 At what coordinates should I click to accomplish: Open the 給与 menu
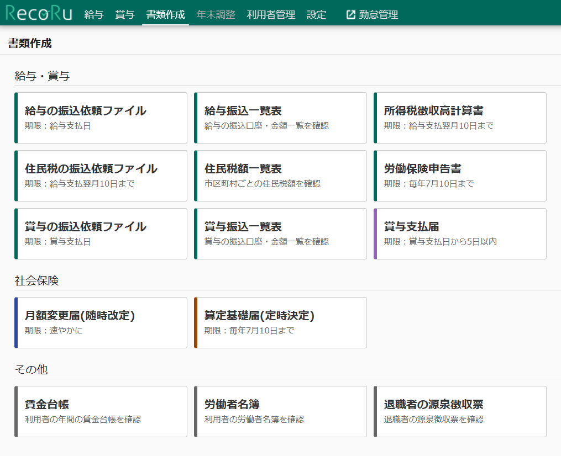pyautogui.click(x=94, y=15)
